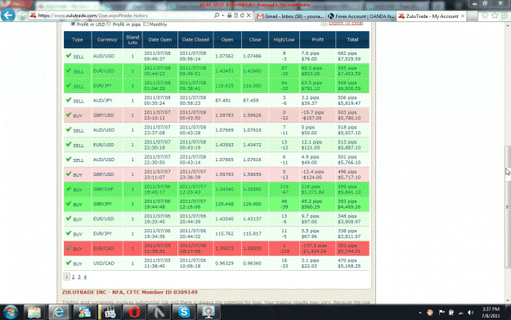Open the Windows Start button
The height and width of the screenshot is (320, 511).
(x=11, y=312)
